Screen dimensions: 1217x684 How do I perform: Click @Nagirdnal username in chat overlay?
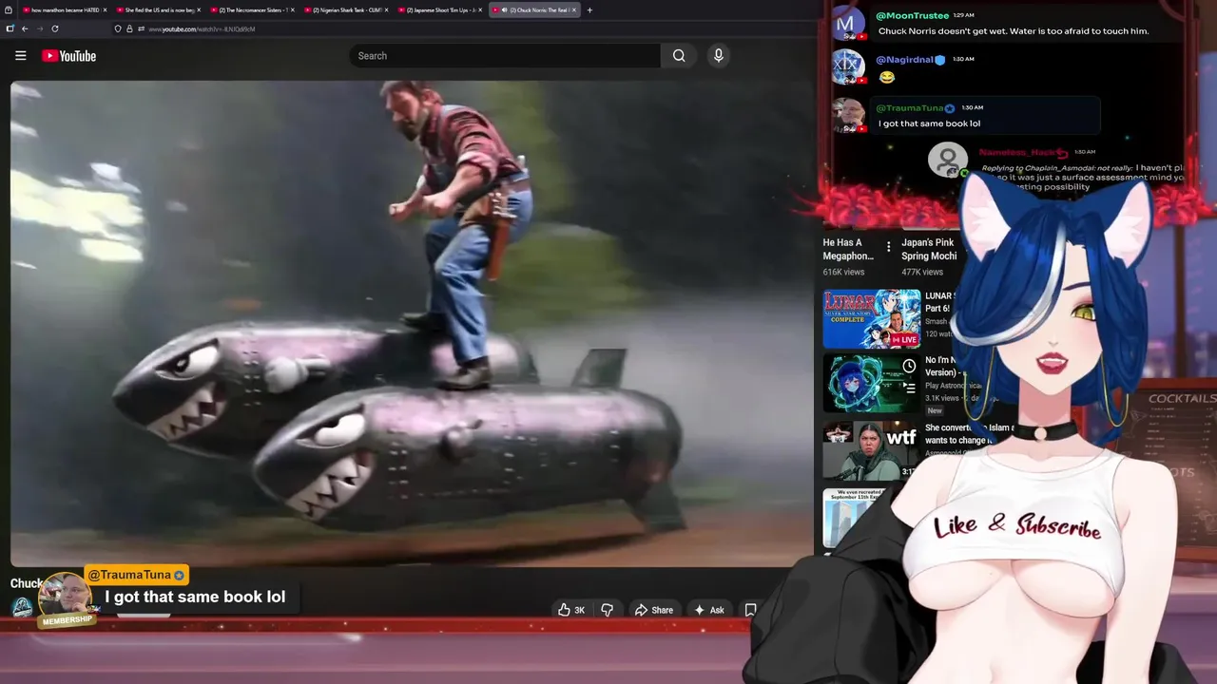pyautogui.click(x=904, y=59)
